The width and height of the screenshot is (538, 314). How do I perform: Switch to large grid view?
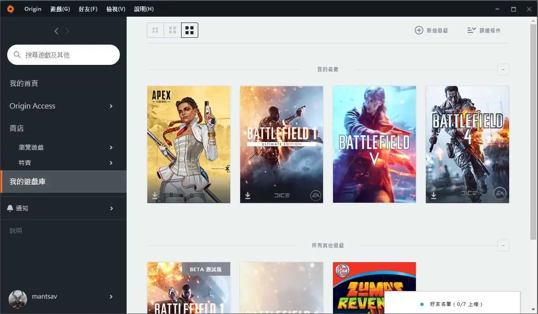(189, 30)
